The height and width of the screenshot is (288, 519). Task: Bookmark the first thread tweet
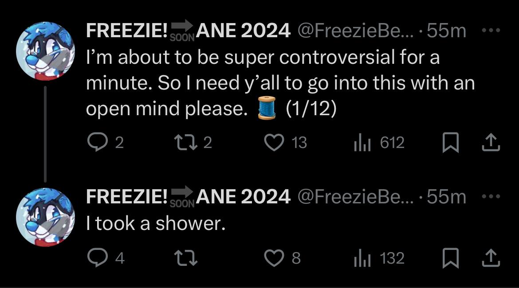[x=451, y=143]
